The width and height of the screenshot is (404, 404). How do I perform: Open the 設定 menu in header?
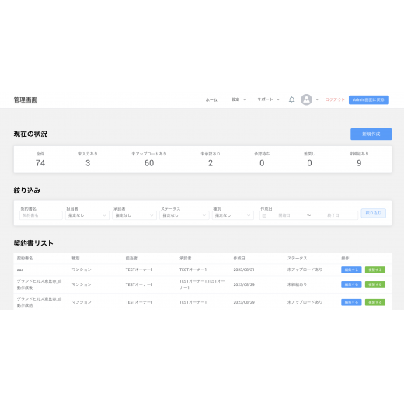pos(239,99)
